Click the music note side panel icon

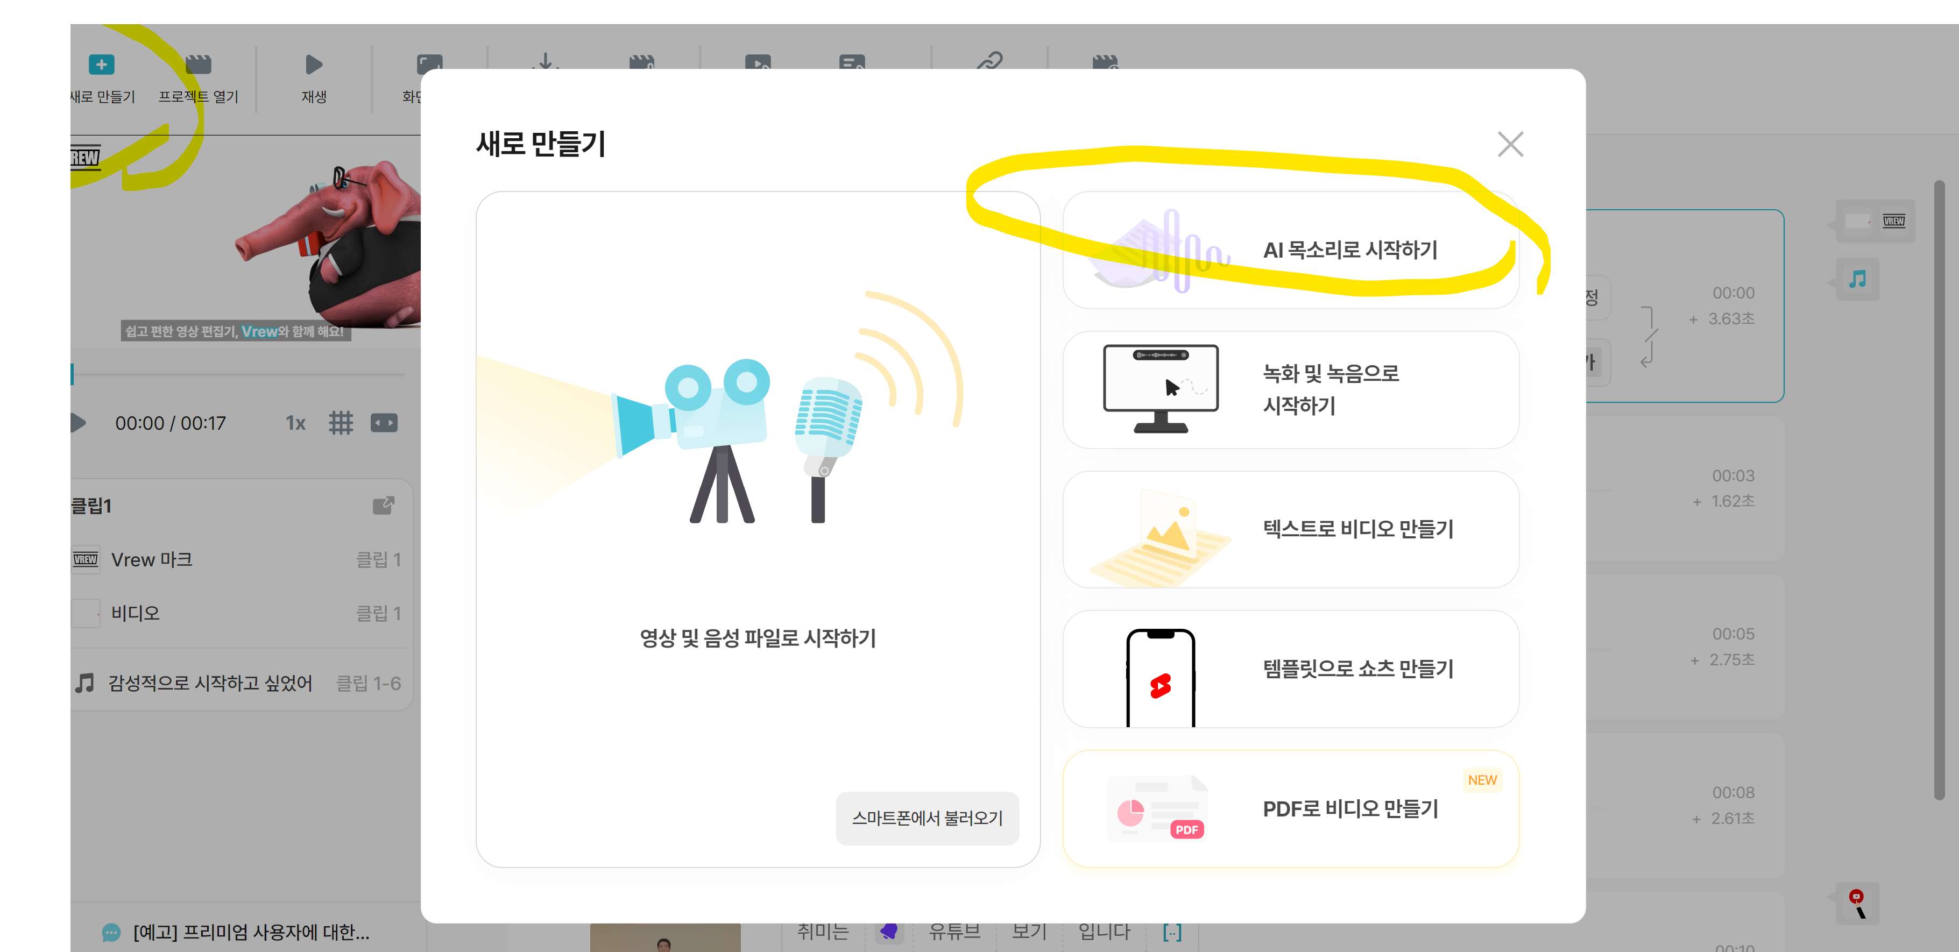(x=1857, y=279)
